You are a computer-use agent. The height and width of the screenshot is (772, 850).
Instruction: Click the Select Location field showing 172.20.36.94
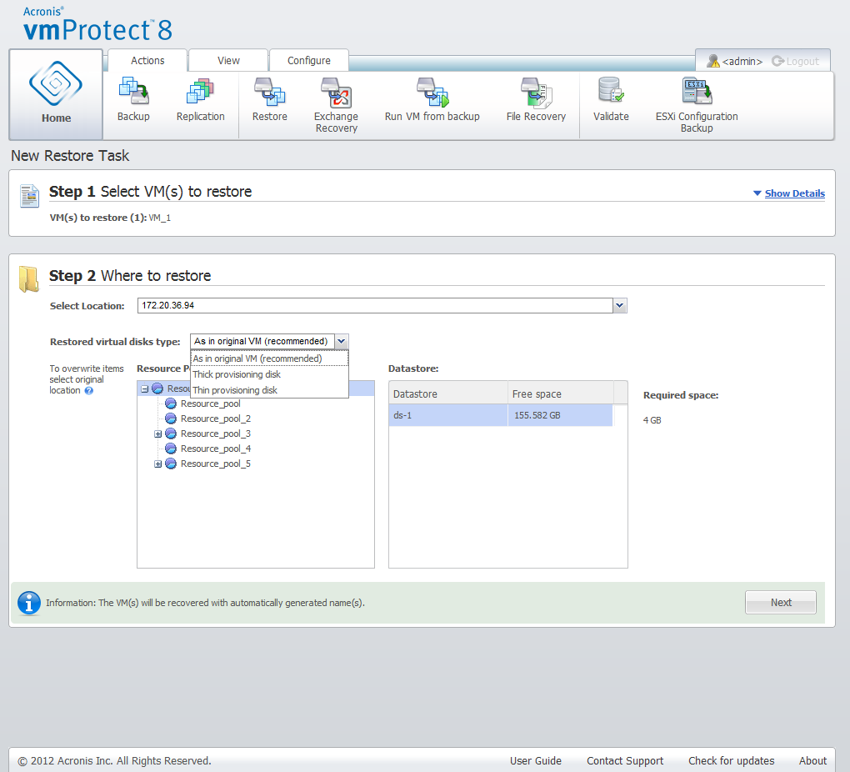click(x=375, y=305)
